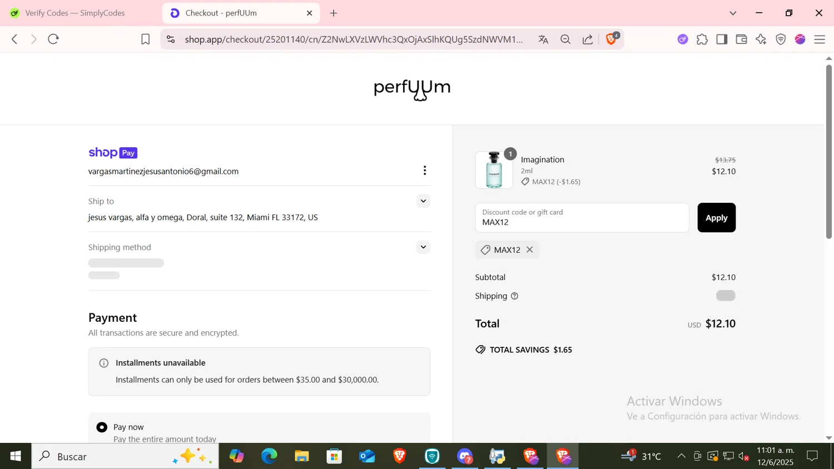Image resolution: width=834 pixels, height=469 pixels.
Task: Open Outlook from taskbar
Action: [x=367, y=456]
